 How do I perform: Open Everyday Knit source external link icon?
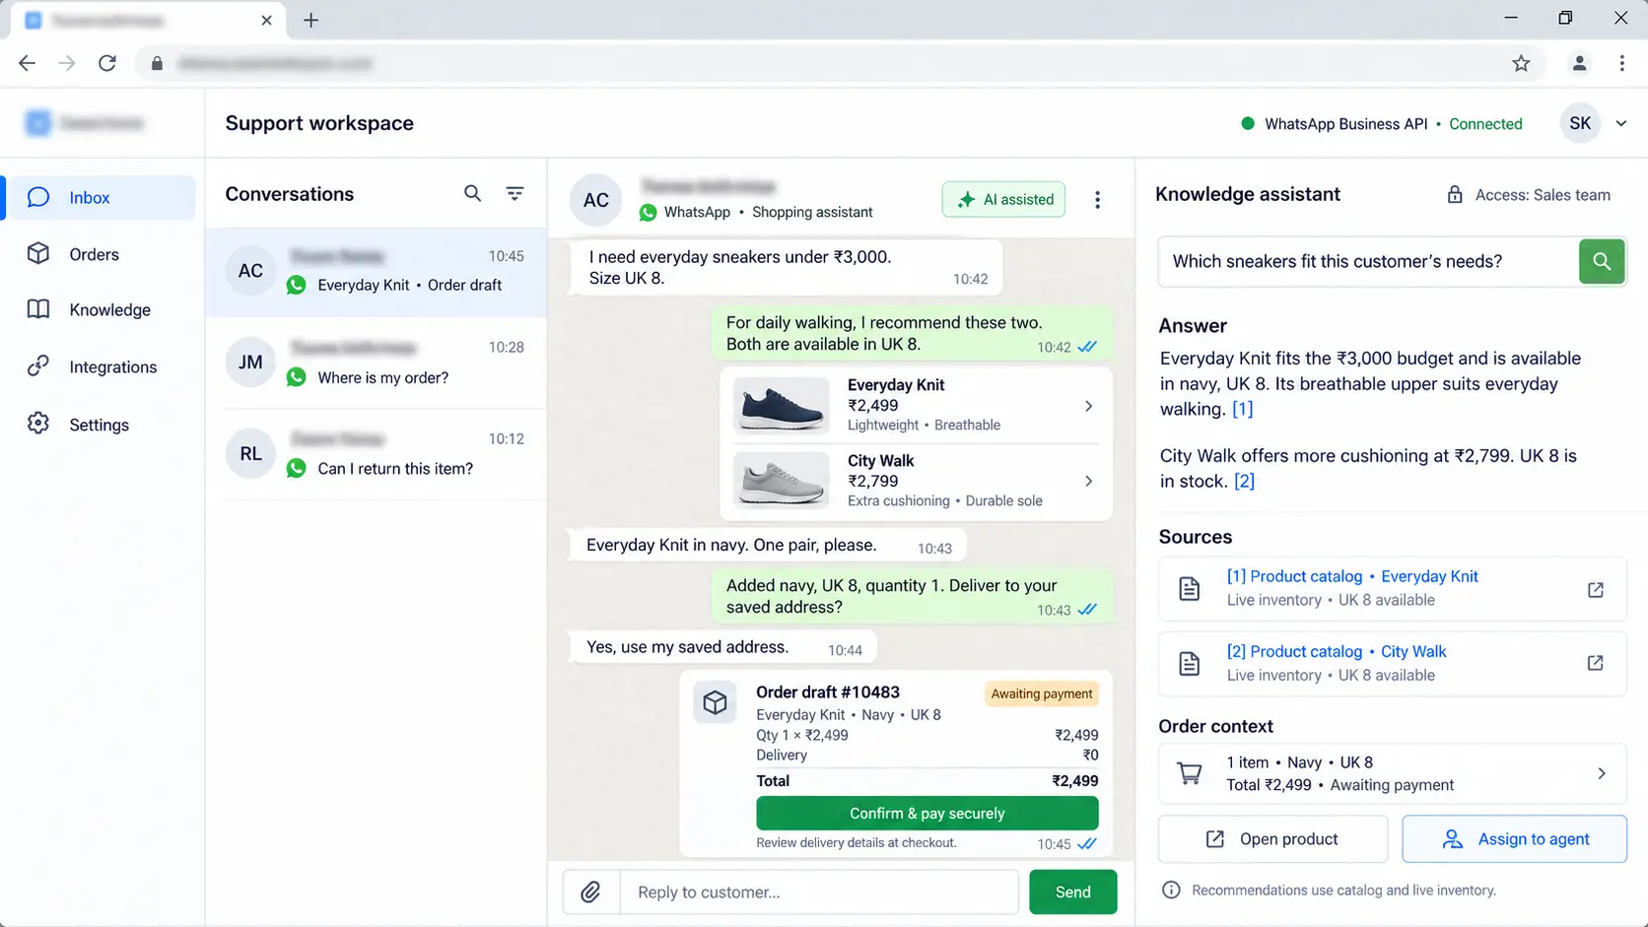pos(1595,590)
